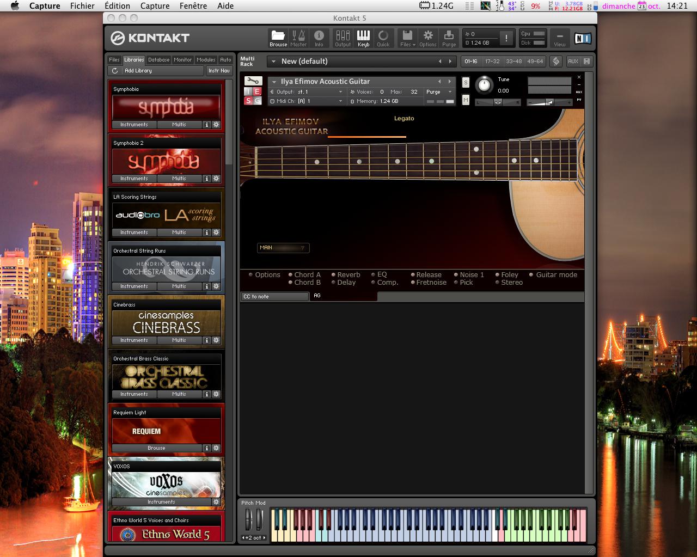The height and width of the screenshot is (557, 697).
Task: Open the Fenêtre menu in menu bar
Action: click(x=193, y=6)
